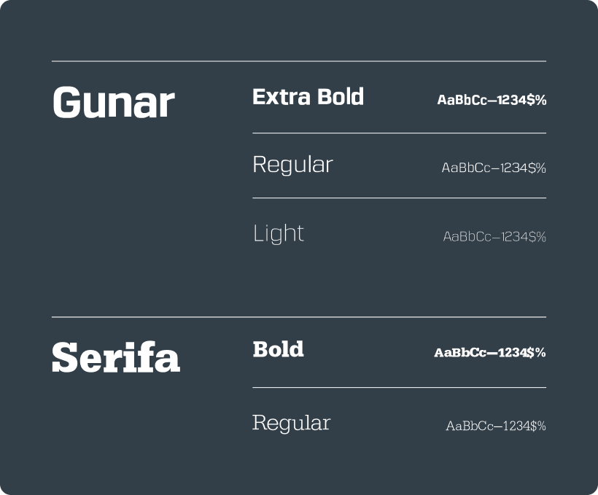Screen dimensions: 598x495
Task: Click the Gunar font family heading
Action: click(x=113, y=103)
